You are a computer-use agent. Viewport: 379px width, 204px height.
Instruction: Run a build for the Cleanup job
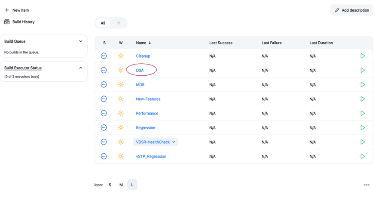[362, 56]
